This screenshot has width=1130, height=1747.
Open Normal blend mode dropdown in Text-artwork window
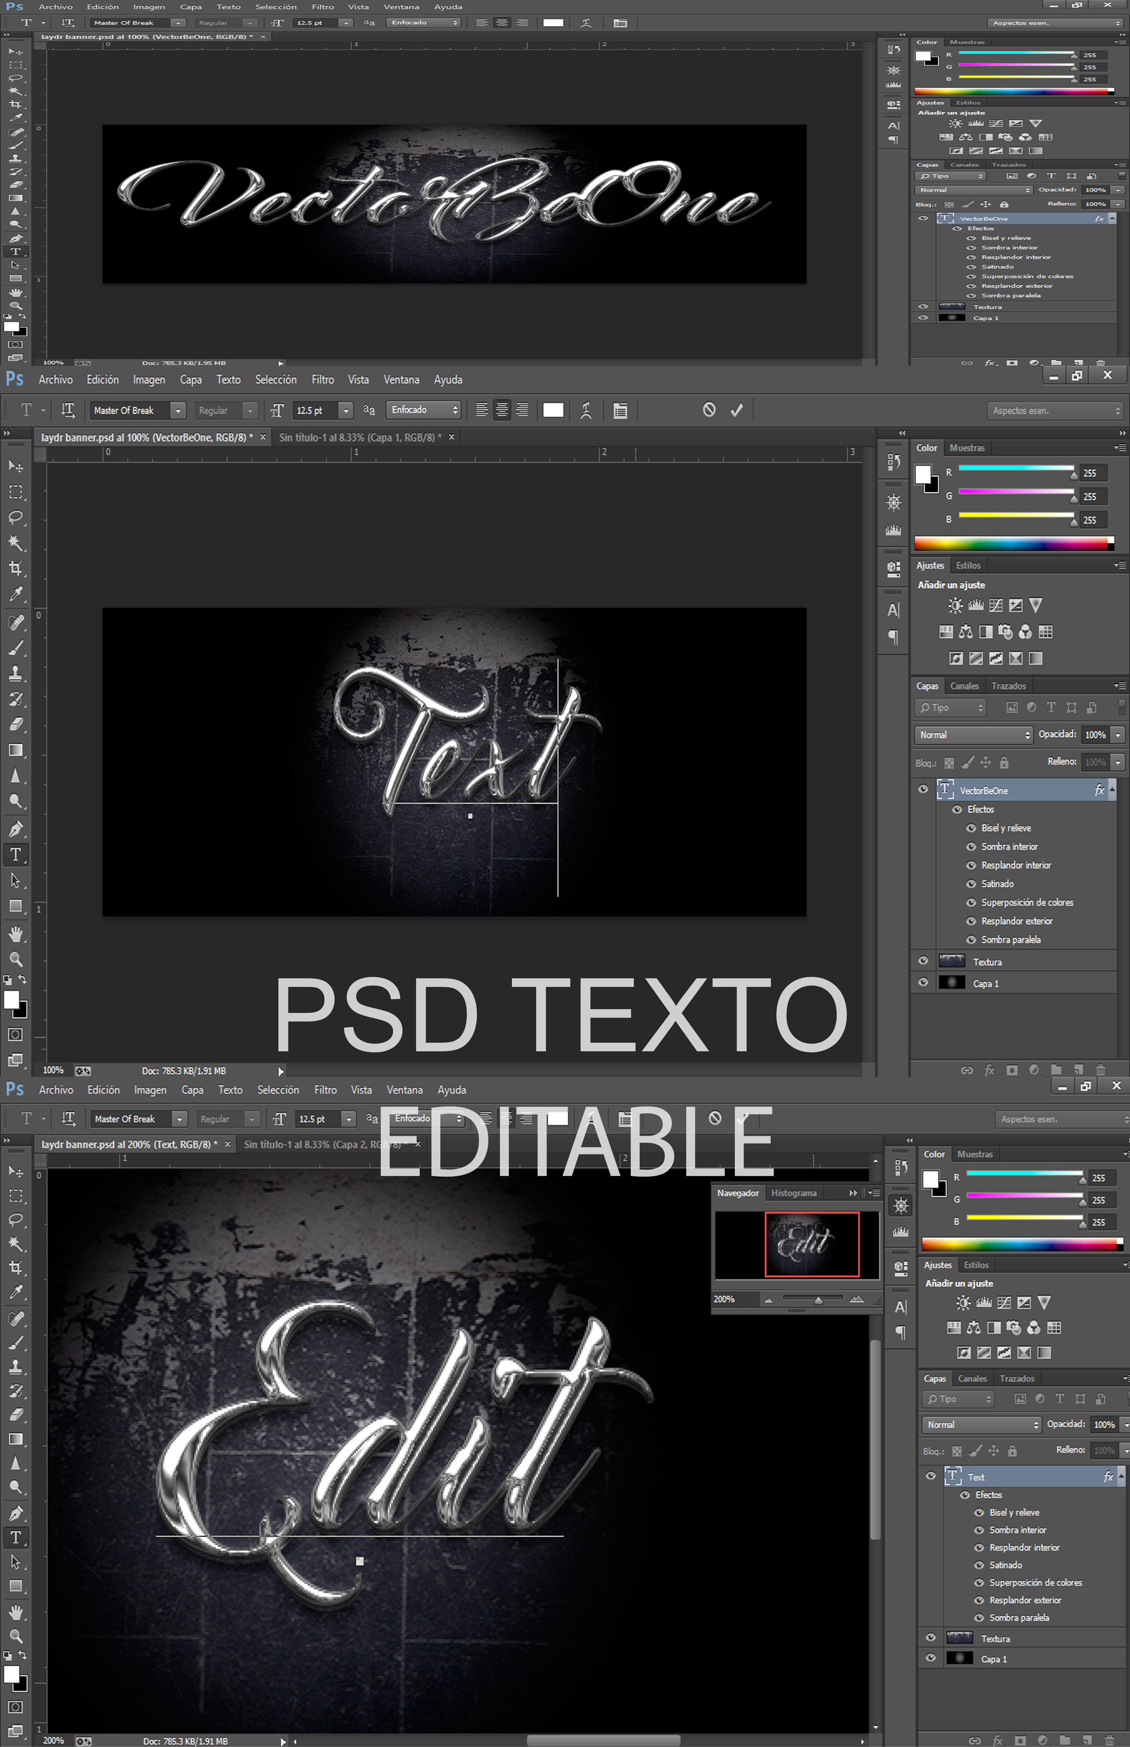(974, 735)
